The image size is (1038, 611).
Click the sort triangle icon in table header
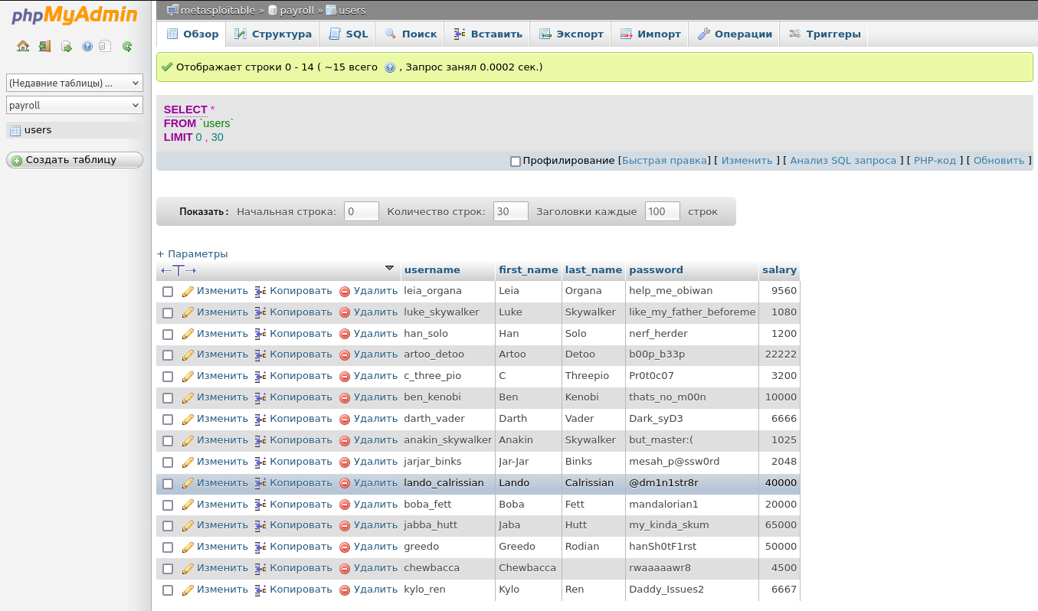click(389, 268)
